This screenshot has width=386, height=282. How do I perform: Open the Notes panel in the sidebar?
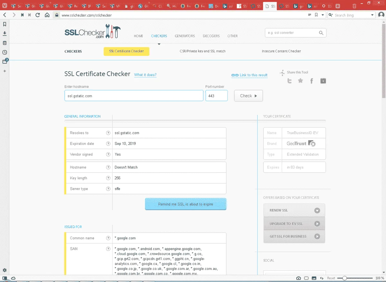5,43
